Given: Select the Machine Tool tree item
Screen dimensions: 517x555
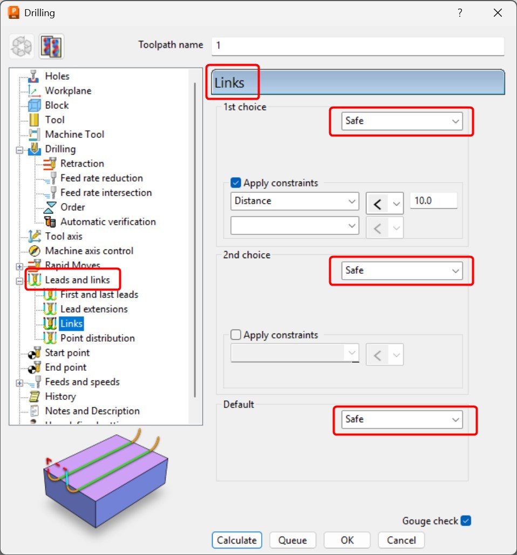Looking at the screenshot, I should point(74,134).
